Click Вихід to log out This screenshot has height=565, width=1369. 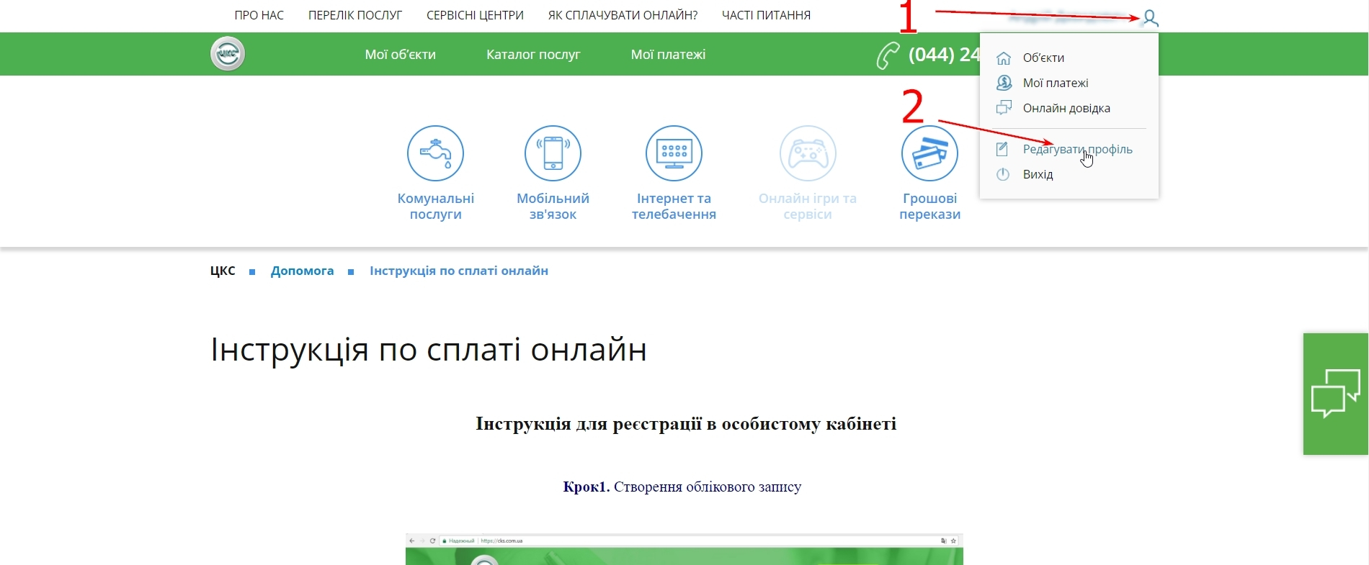(1038, 175)
